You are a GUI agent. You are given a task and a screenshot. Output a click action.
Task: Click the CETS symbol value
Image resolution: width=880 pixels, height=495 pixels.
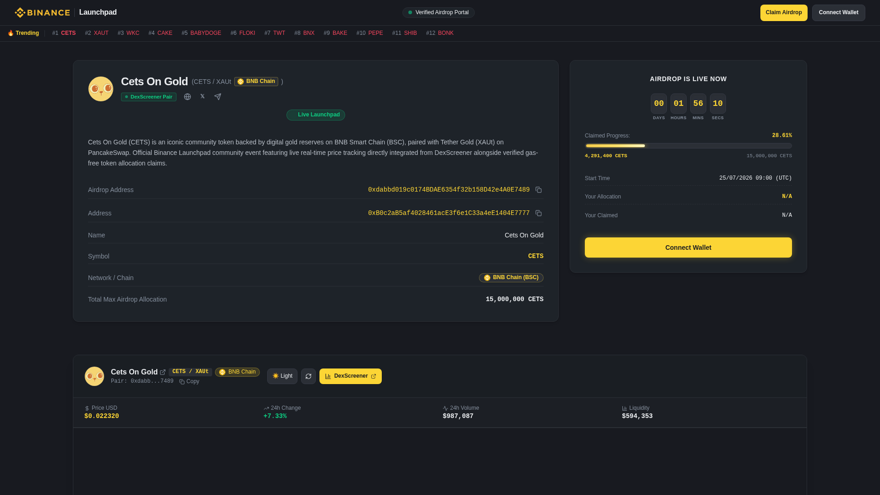pyautogui.click(x=536, y=256)
